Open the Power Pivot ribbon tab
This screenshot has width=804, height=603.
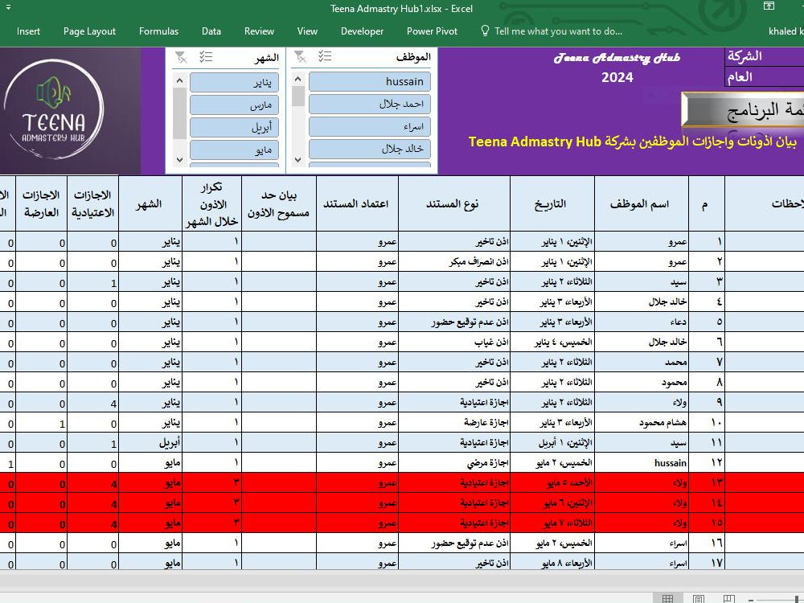tap(432, 31)
